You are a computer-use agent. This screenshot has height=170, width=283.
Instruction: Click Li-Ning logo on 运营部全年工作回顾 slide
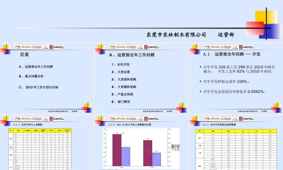coord(112,47)
